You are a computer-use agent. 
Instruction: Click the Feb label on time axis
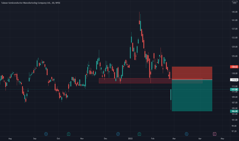pos(153,138)
